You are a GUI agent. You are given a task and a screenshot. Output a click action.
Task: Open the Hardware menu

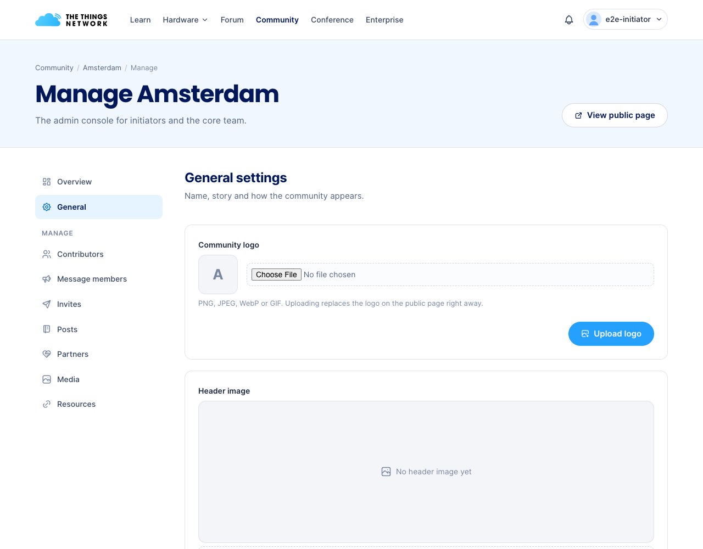185,20
